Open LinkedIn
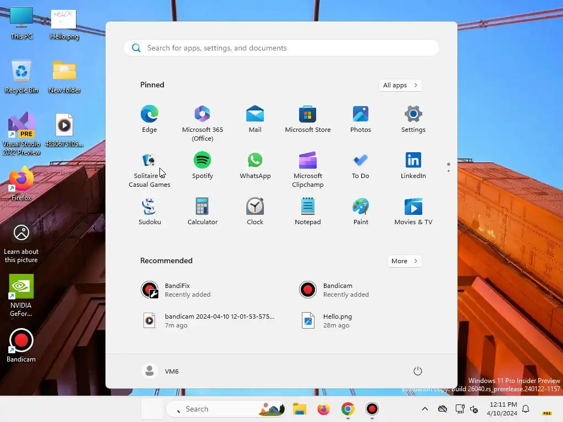Image resolution: width=563 pixels, height=422 pixels. click(413, 165)
